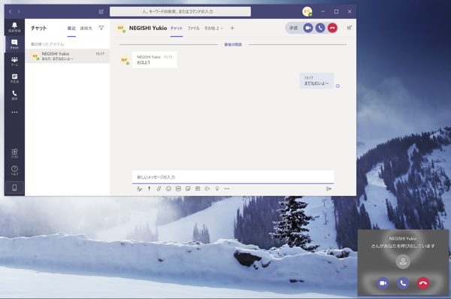This screenshot has width=451, height=299.
Task: Open the emoji picker
Action: tap(168, 189)
